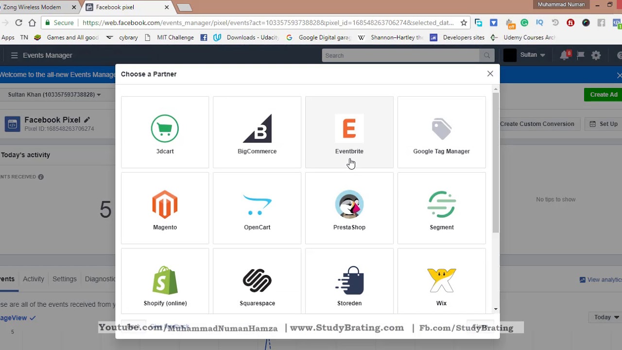Screen dimensions: 622x350
Task: Open the Facebook help flag icon
Action: [x=580, y=55]
